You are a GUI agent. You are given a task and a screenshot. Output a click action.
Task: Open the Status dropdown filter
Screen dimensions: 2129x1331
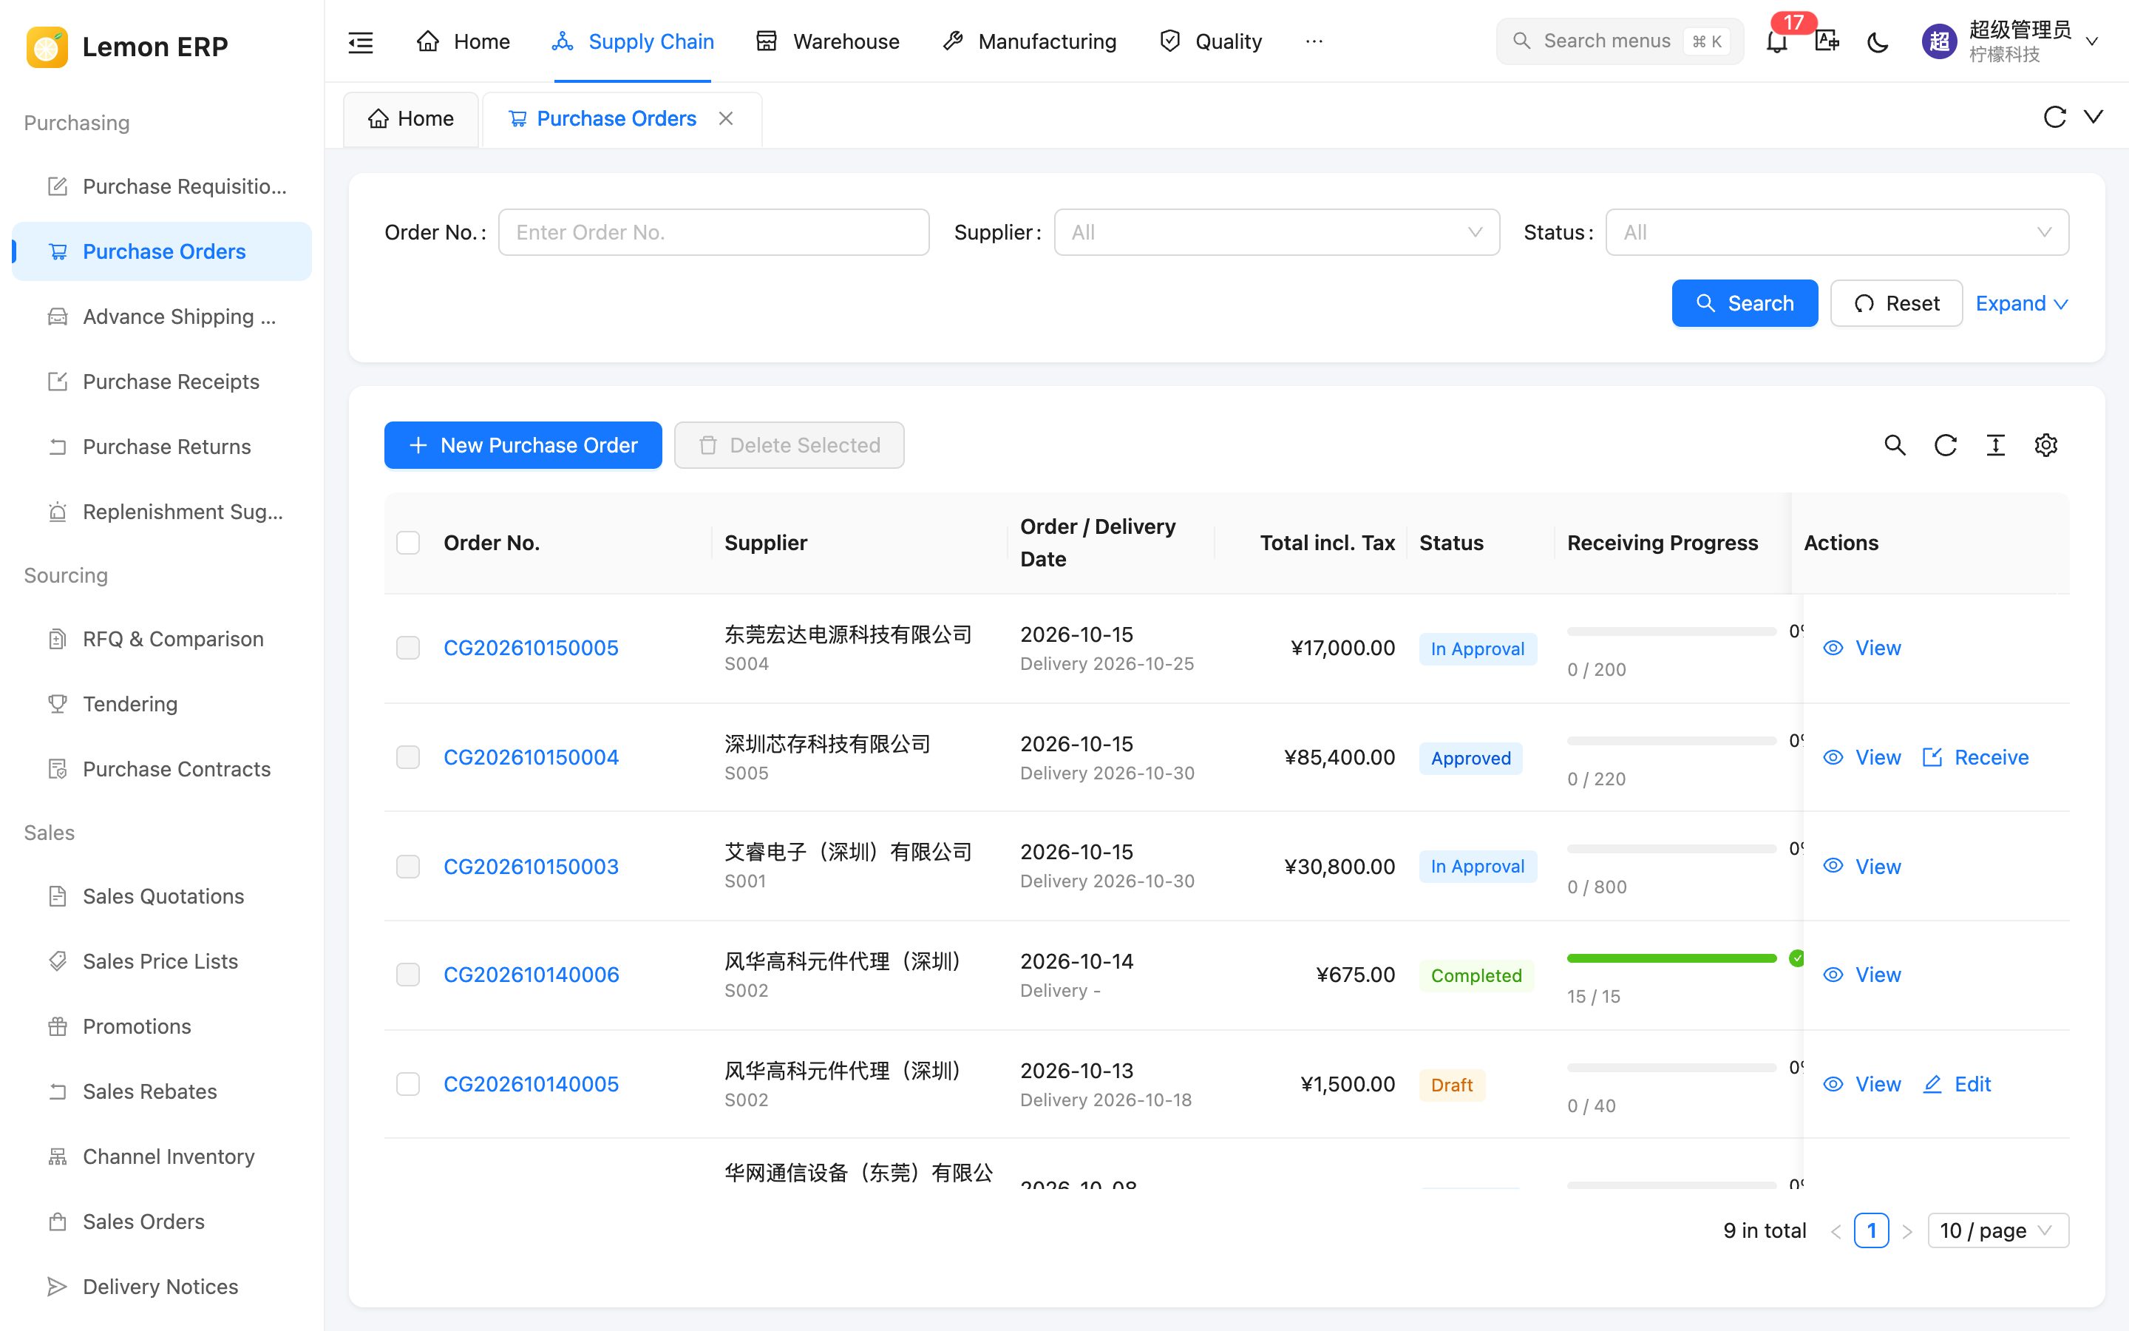[1837, 232]
